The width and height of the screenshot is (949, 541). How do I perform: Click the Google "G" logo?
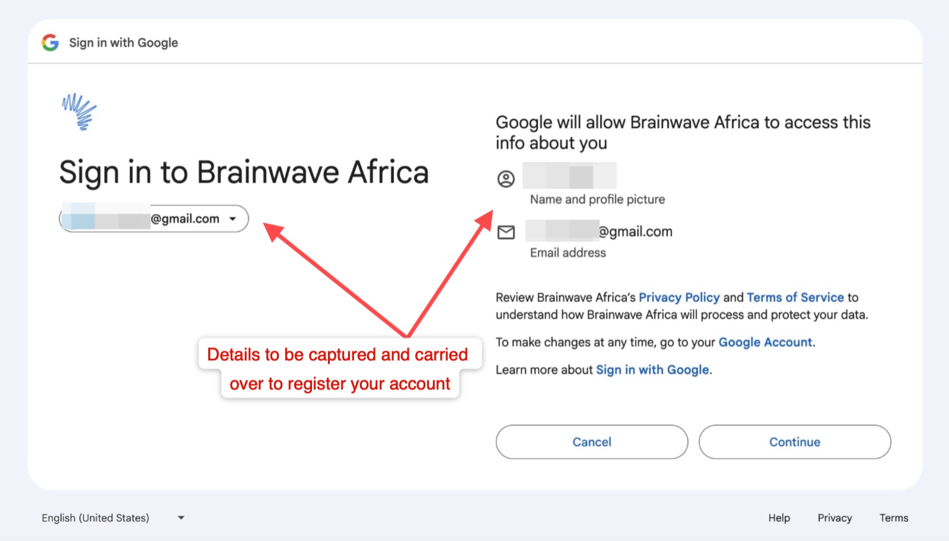click(50, 43)
